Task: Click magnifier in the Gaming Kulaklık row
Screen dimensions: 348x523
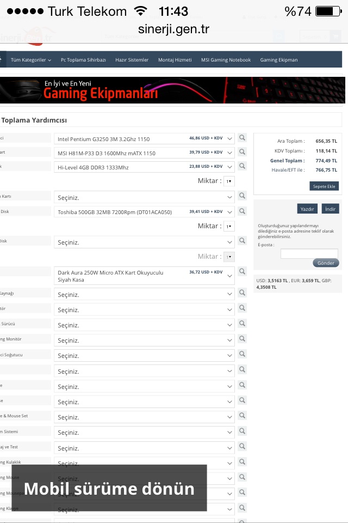Action: click(243, 462)
